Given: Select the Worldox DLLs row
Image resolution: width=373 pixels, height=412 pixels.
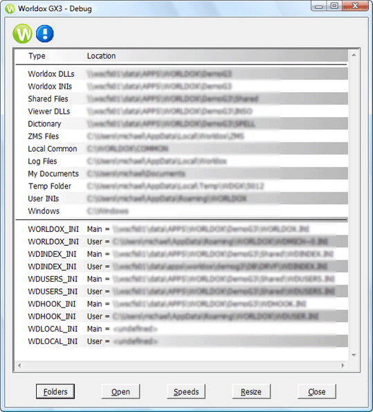Looking at the screenshot, I should click(x=182, y=74).
